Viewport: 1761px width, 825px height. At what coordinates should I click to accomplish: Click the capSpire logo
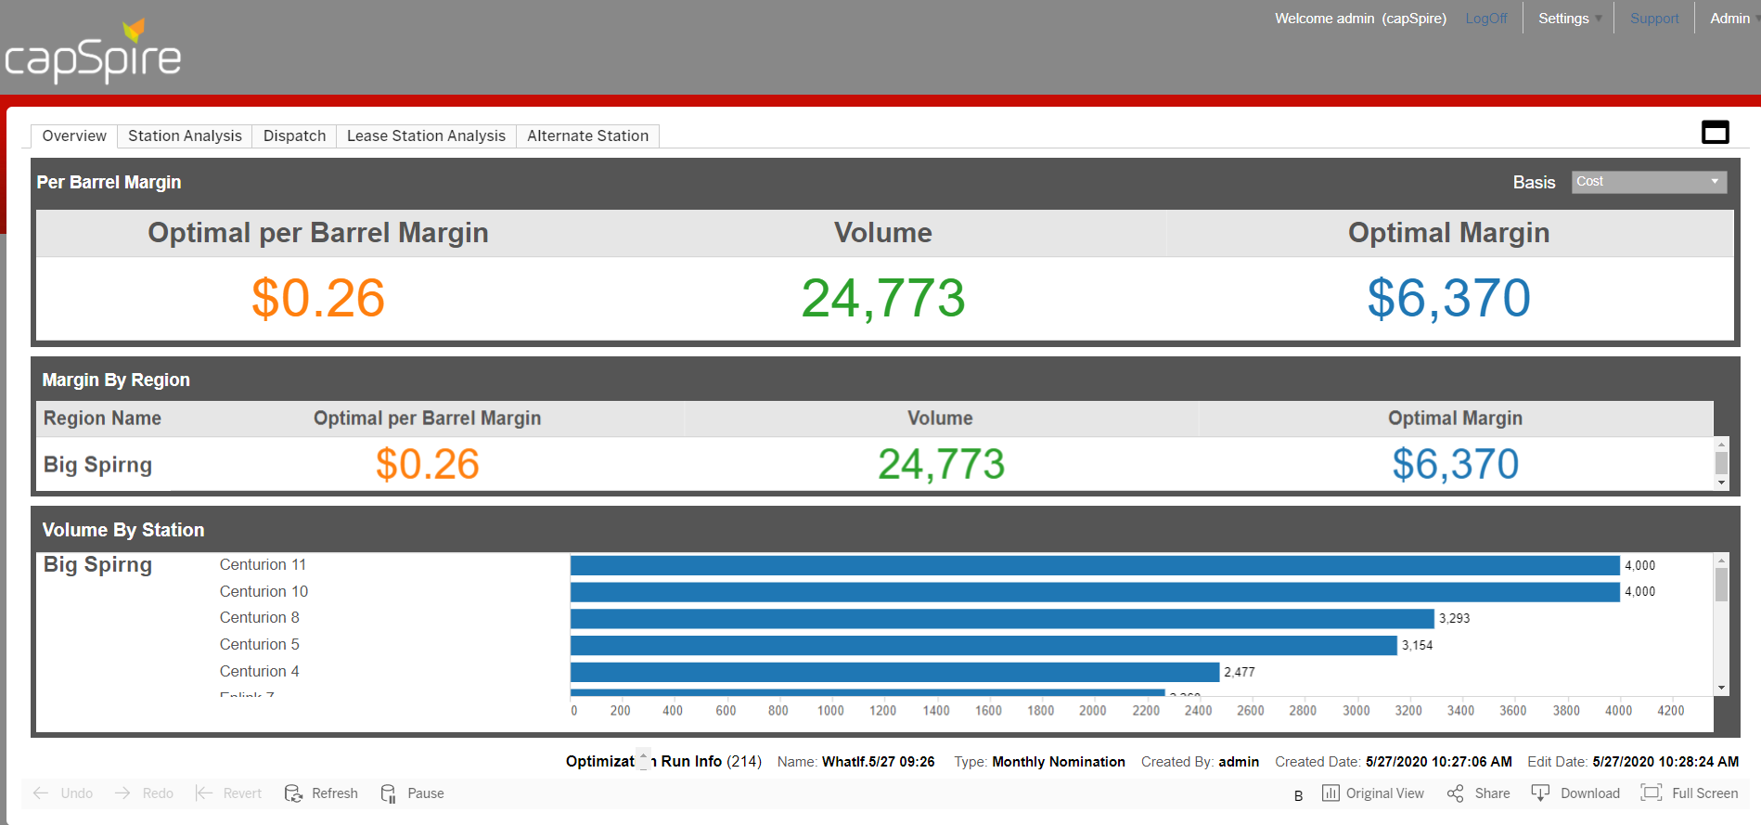(x=93, y=54)
